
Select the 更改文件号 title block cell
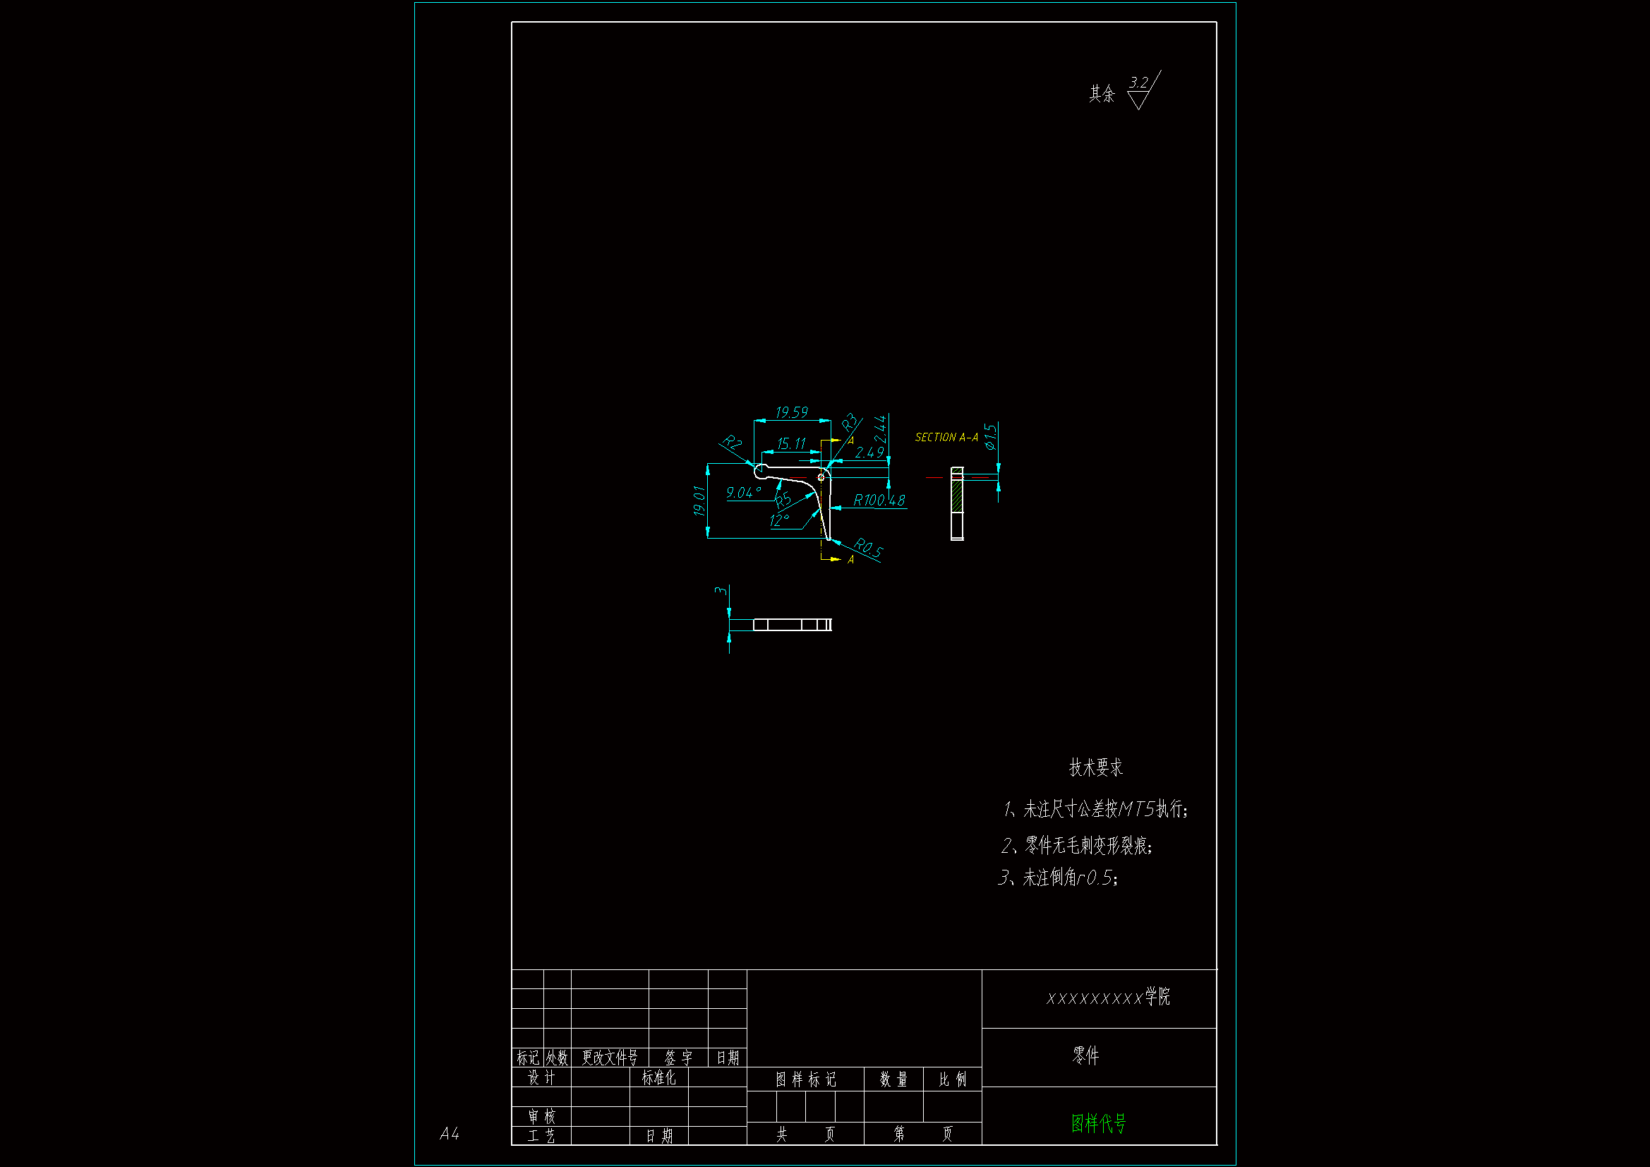(x=610, y=1057)
